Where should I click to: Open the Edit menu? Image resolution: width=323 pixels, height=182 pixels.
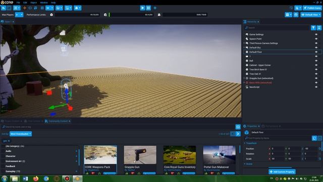click(x=25, y=3)
